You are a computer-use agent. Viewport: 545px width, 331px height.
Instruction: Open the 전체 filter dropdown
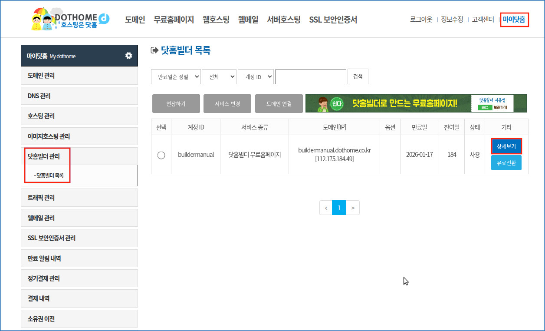219,76
